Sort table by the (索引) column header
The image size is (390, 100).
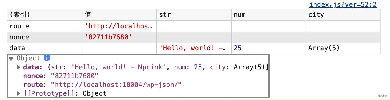pos(45,15)
